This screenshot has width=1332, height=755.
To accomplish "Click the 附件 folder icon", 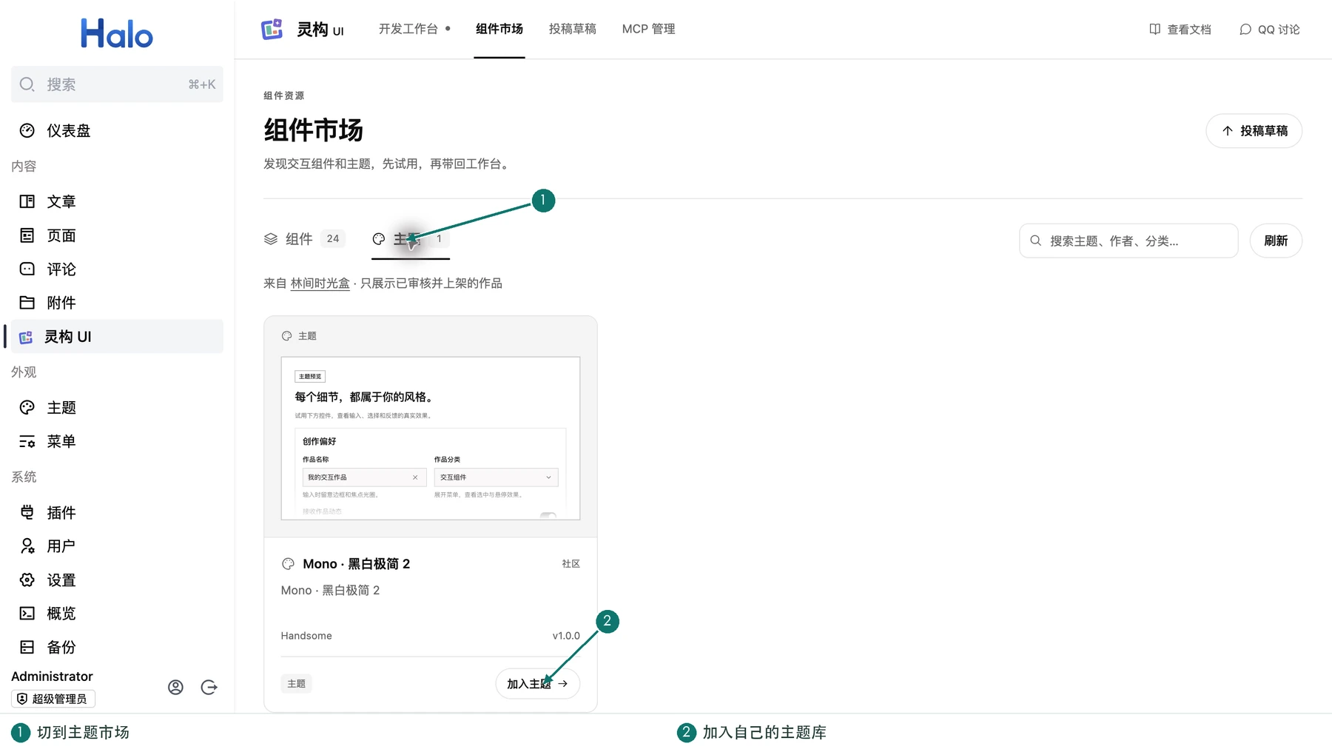I will [x=27, y=303].
